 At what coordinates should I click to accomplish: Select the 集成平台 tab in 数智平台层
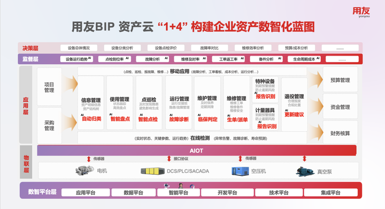point(330,192)
